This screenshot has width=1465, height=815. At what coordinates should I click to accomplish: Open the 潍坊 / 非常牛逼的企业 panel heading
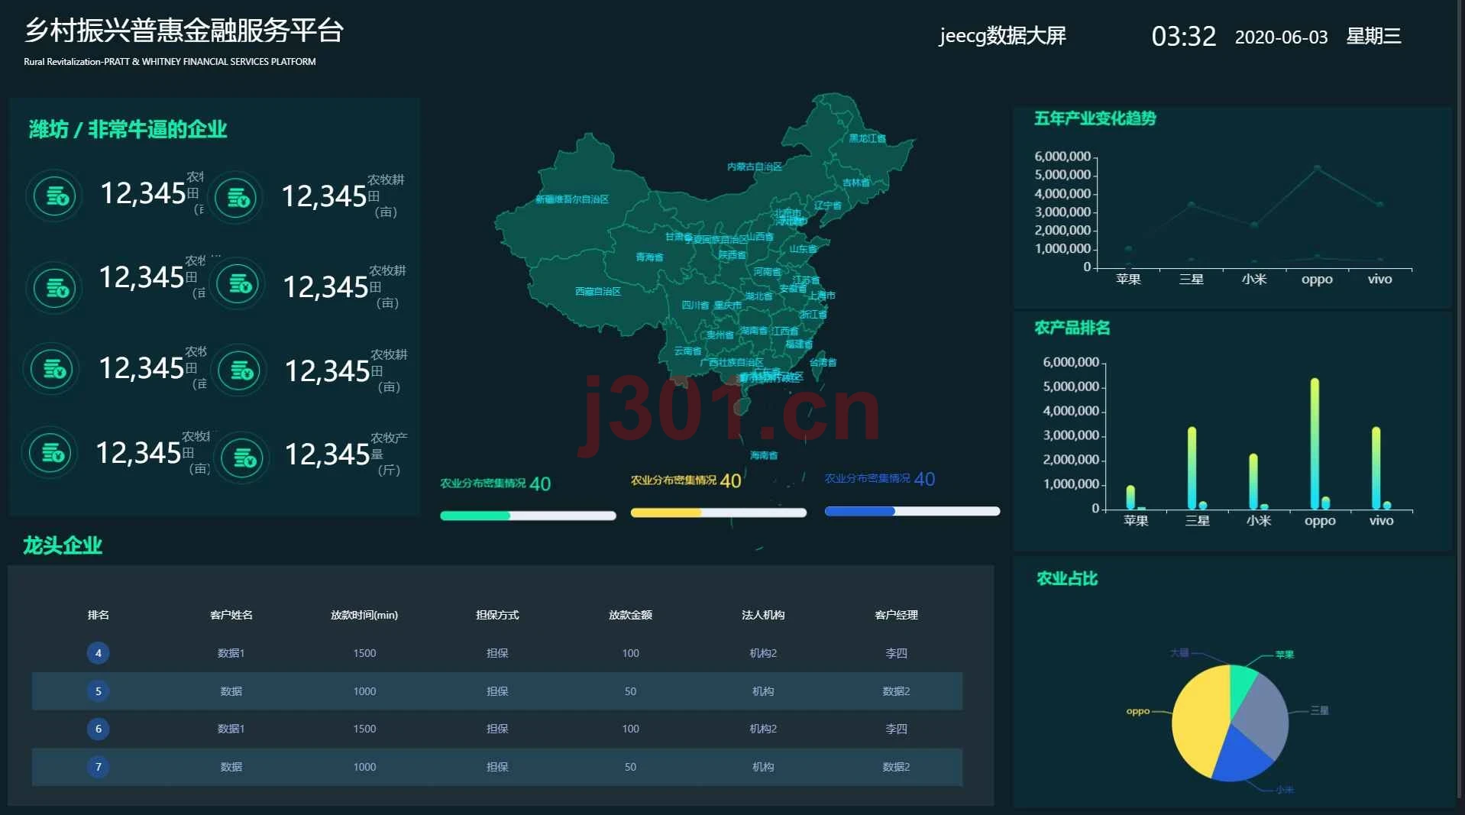coord(128,129)
